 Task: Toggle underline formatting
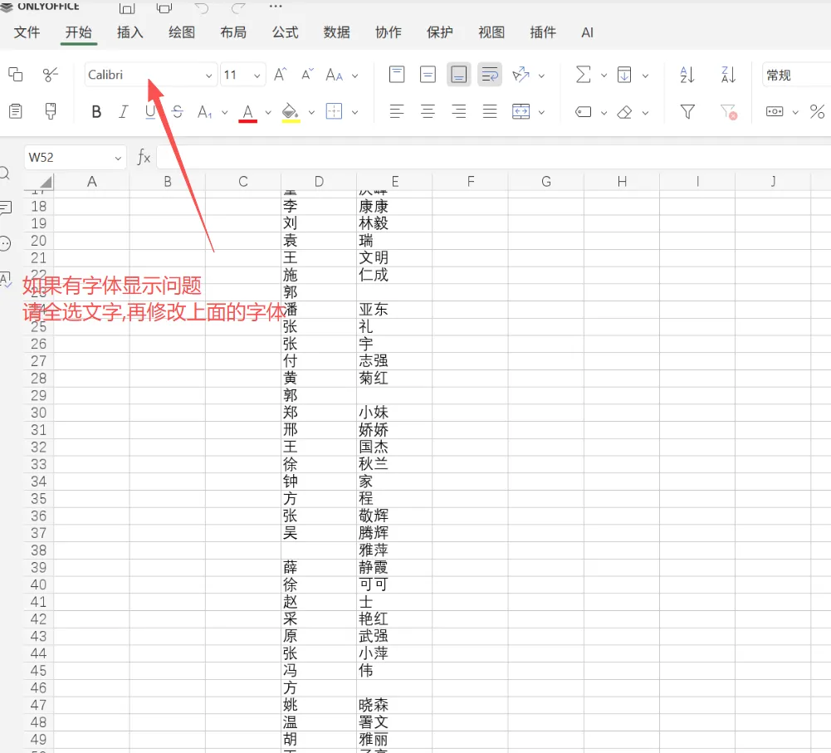click(x=150, y=112)
